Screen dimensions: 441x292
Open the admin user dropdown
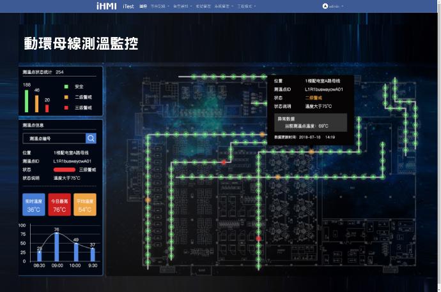tap(334, 6)
